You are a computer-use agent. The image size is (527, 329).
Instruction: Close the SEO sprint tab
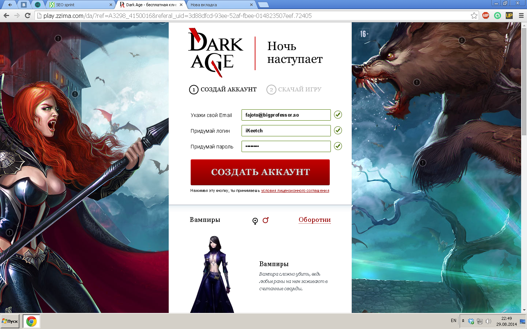point(111,5)
